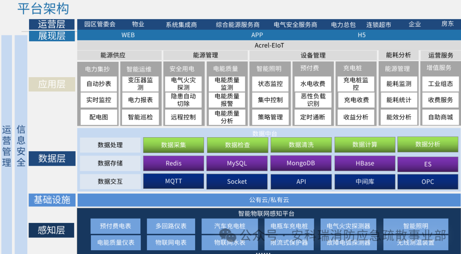This screenshot has width=461, height=254.
Task: Expand the 数据存储 row
Action: point(110,164)
